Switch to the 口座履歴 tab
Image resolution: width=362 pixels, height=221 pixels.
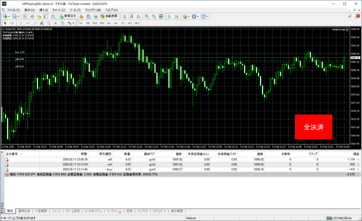pos(41,211)
